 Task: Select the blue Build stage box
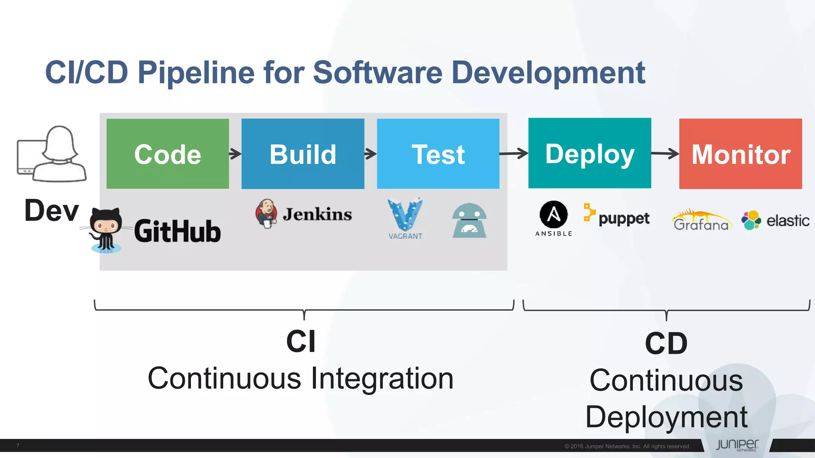[x=303, y=153]
